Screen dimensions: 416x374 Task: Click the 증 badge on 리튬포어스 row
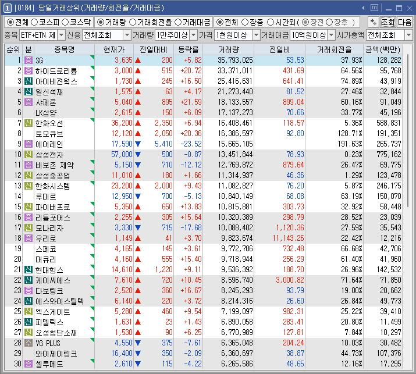29,217
